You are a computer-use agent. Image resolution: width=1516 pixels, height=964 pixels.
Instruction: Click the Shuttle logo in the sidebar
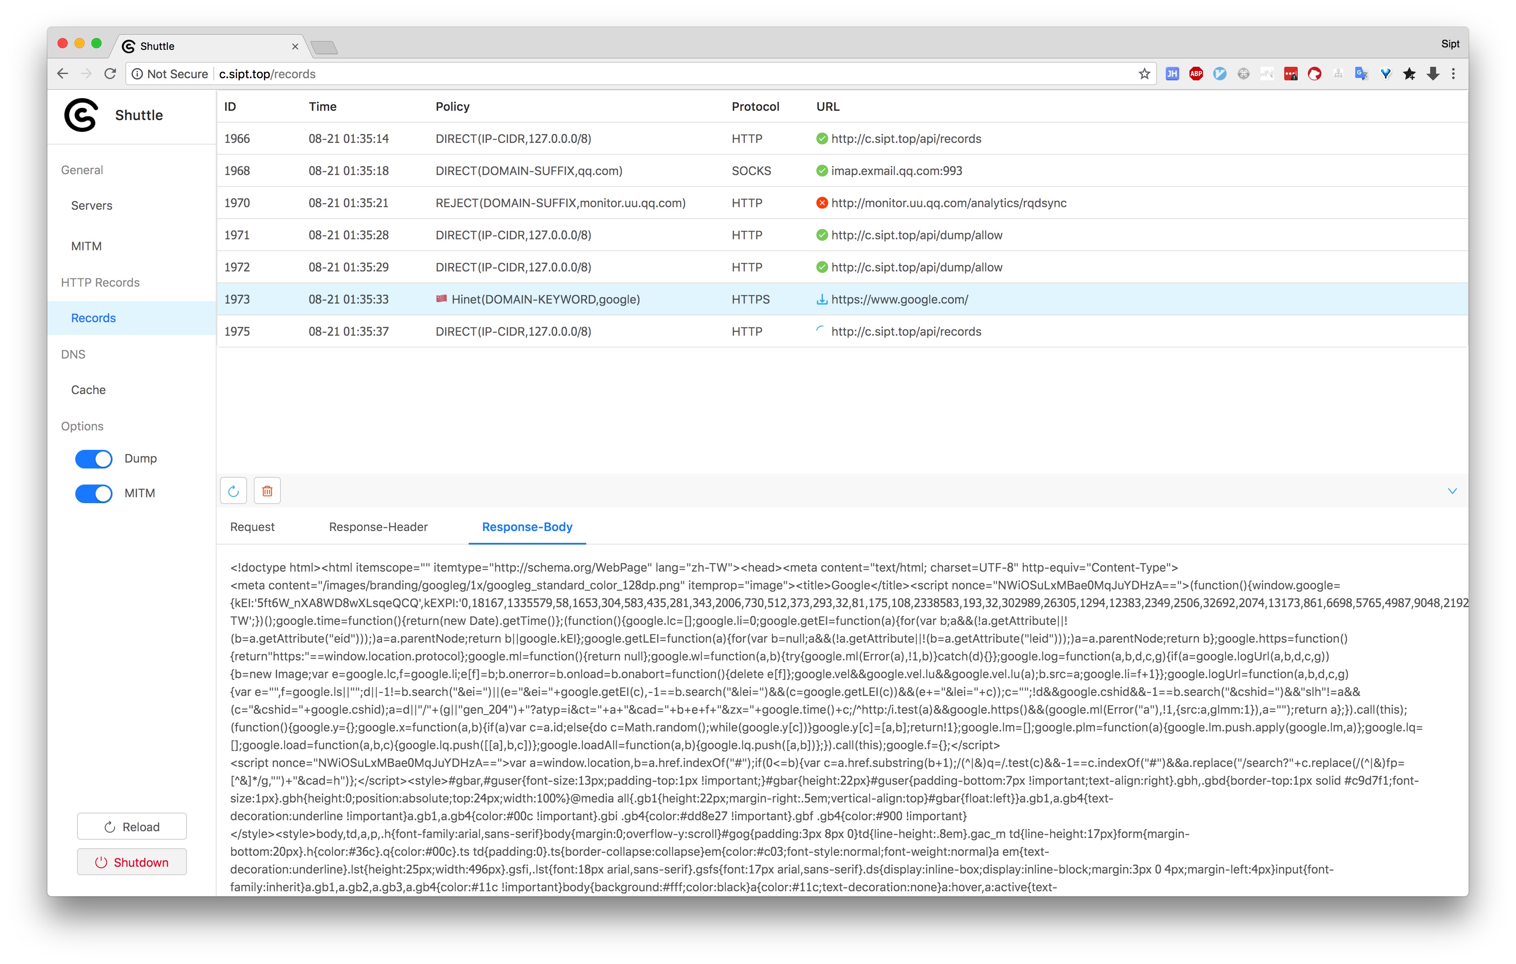pyautogui.click(x=82, y=115)
